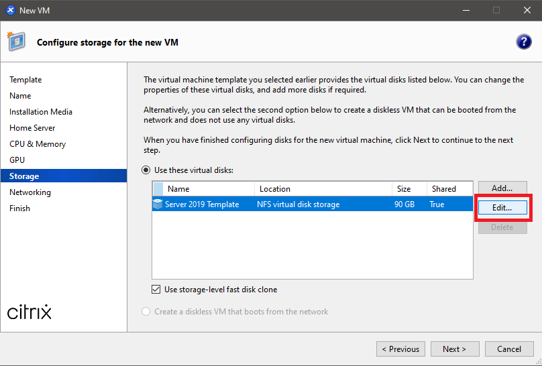The width and height of the screenshot is (542, 366).
Task: Cancel the new VM wizard
Action: click(x=508, y=349)
